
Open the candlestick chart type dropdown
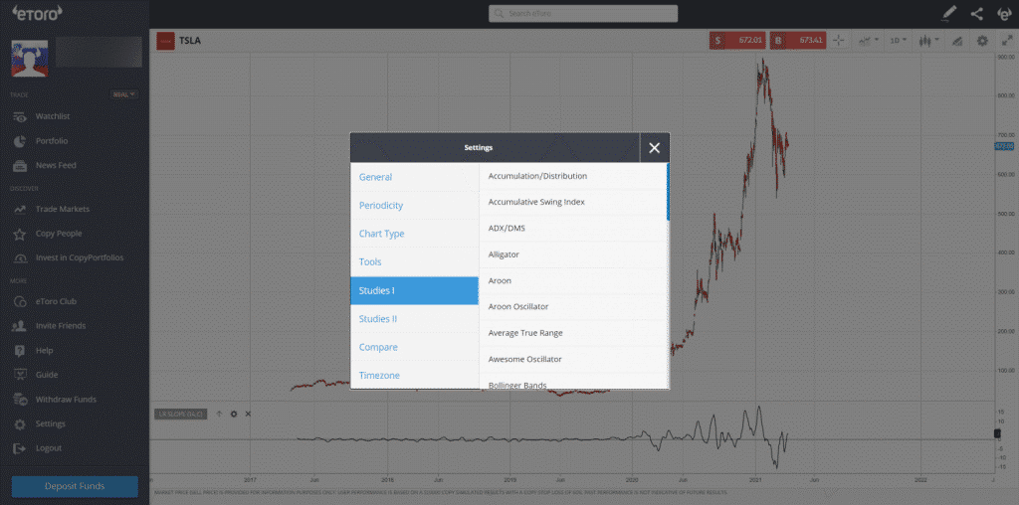coord(929,40)
